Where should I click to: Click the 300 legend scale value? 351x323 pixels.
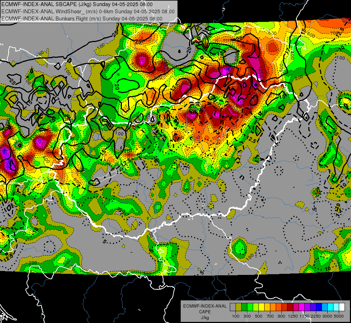tap(247, 316)
